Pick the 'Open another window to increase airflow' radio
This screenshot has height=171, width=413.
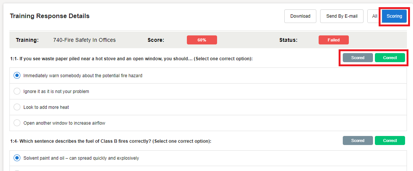(x=17, y=123)
